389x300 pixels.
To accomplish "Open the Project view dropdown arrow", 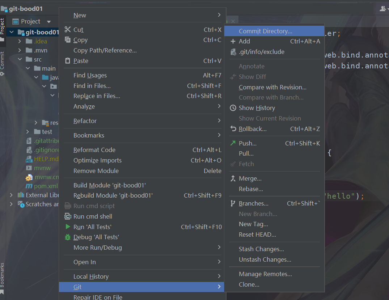I will point(49,22).
